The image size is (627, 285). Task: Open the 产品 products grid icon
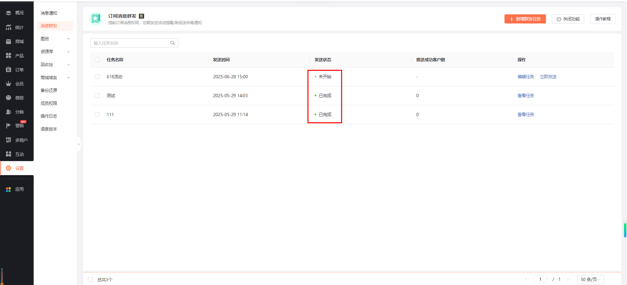[x=8, y=55]
